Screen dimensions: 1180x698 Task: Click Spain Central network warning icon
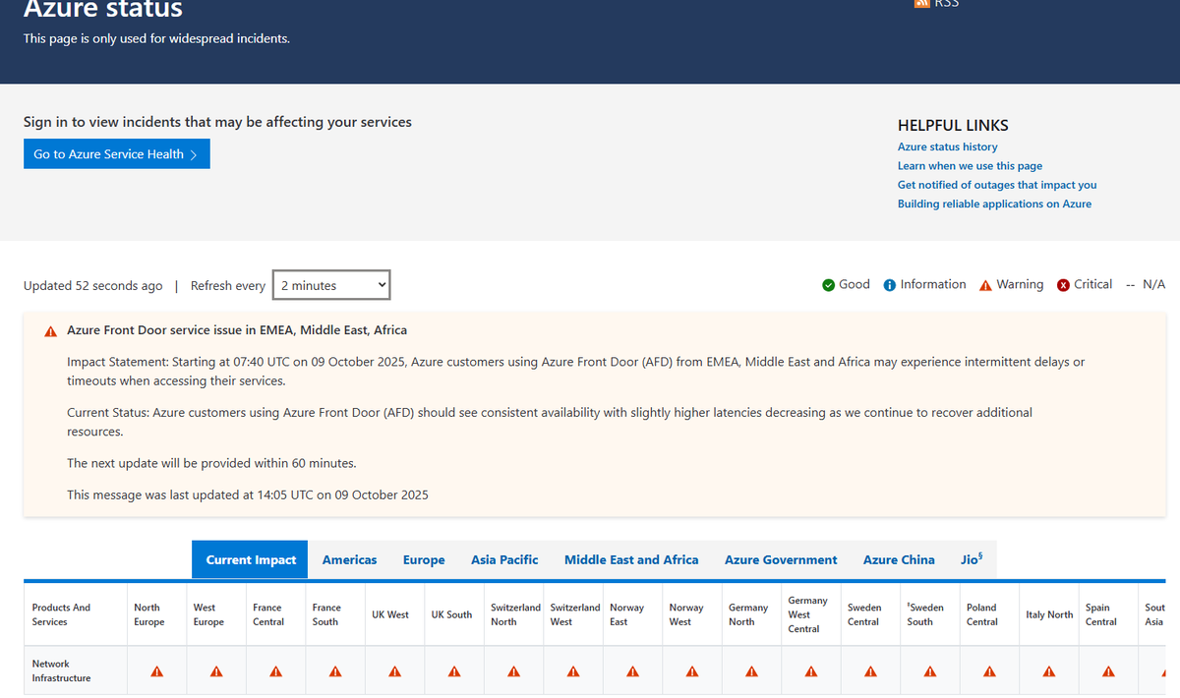point(1108,671)
